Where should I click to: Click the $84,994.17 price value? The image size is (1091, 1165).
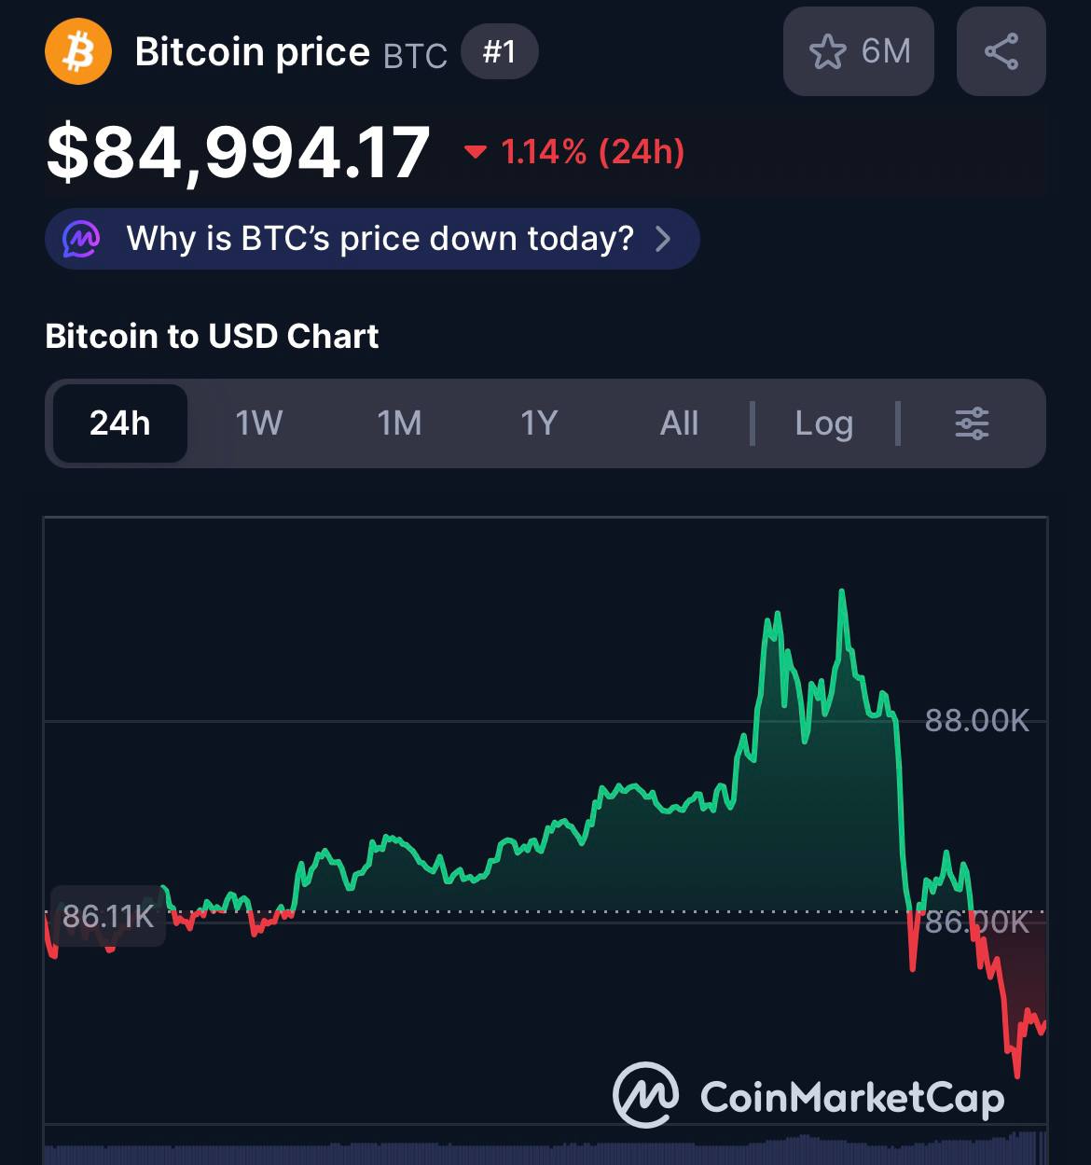tap(239, 153)
